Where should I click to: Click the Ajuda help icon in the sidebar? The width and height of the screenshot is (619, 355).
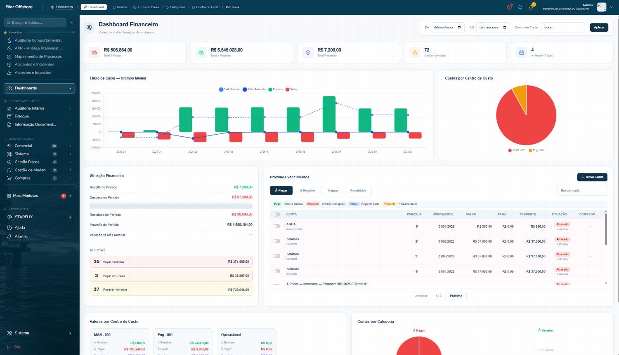coord(9,228)
